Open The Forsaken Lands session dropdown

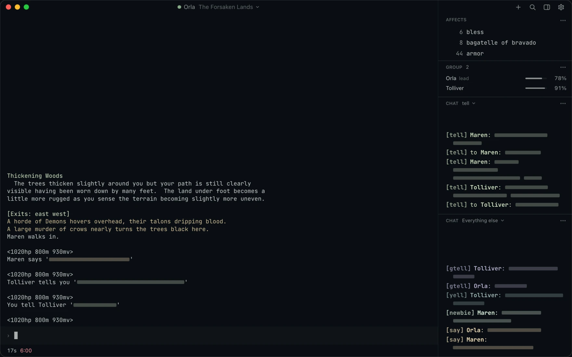(x=229, y=7)
